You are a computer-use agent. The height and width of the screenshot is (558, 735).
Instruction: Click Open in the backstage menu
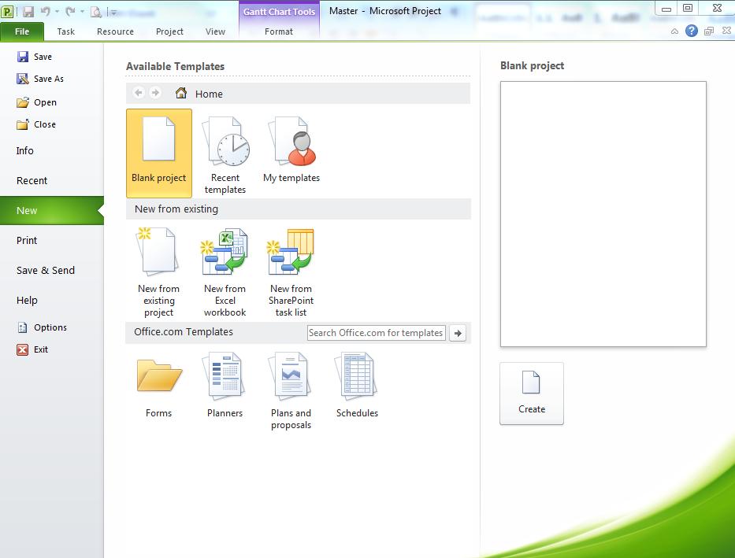[x=36, y=102]
